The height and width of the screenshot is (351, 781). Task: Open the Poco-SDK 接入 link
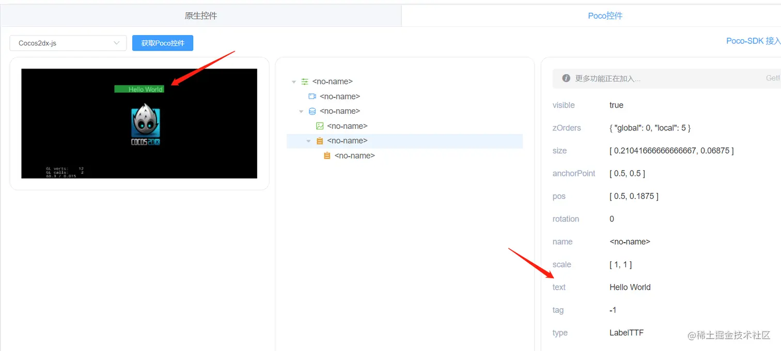tap(753, 41)
